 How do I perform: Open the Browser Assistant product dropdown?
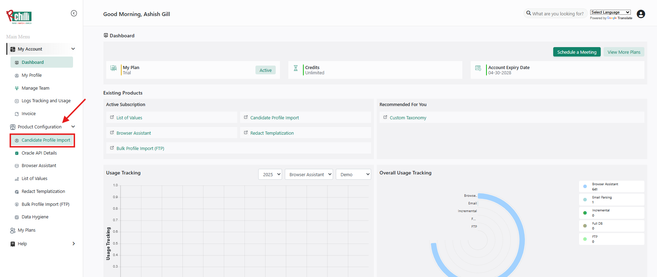click(x=309, y=174)
